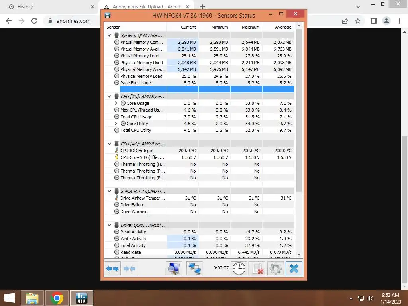This screenshot has height=306, width=408.
Task: Select the Thermal Throttling (H... row
Action: click(x=199, y=164)
